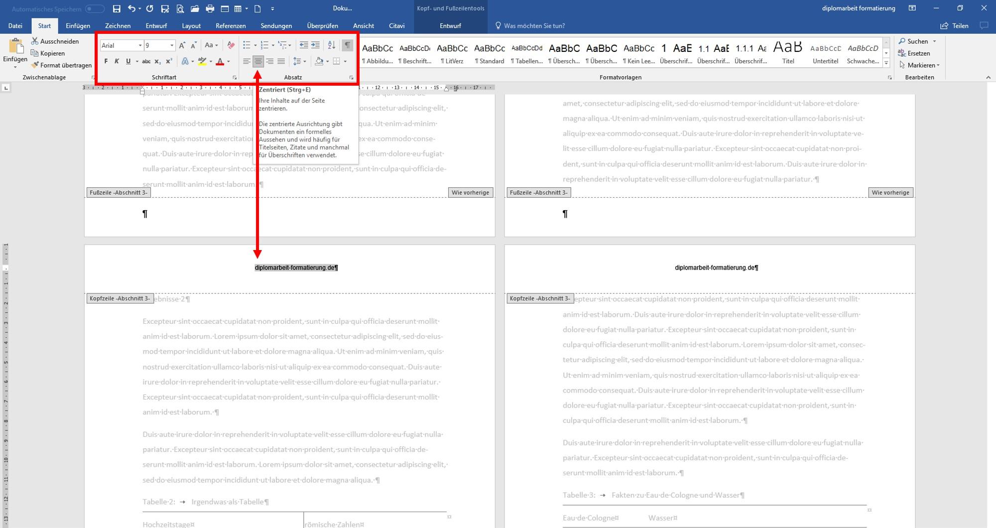Apply the LitVerz style

(x=452, y=53)
